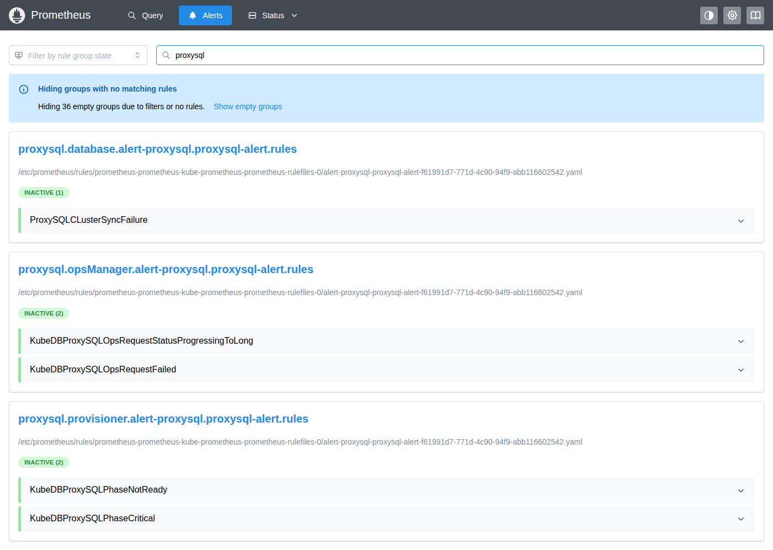Go to the Alerts tab

pyautogui.click(x=205, y=15)
